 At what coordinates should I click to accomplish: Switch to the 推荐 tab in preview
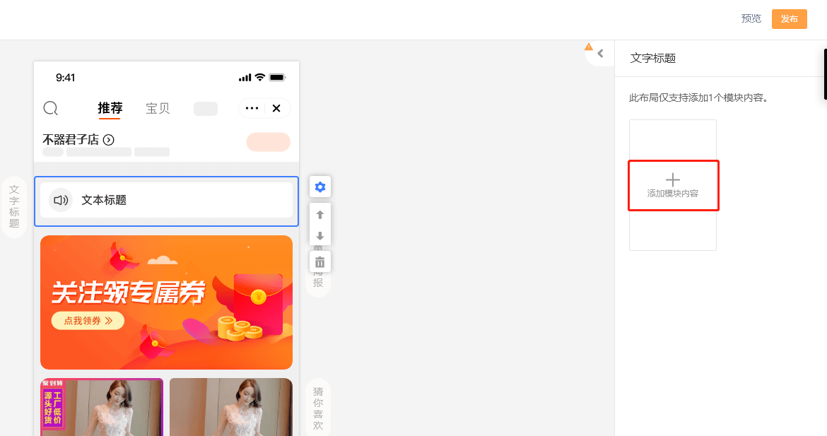[110, 108]
